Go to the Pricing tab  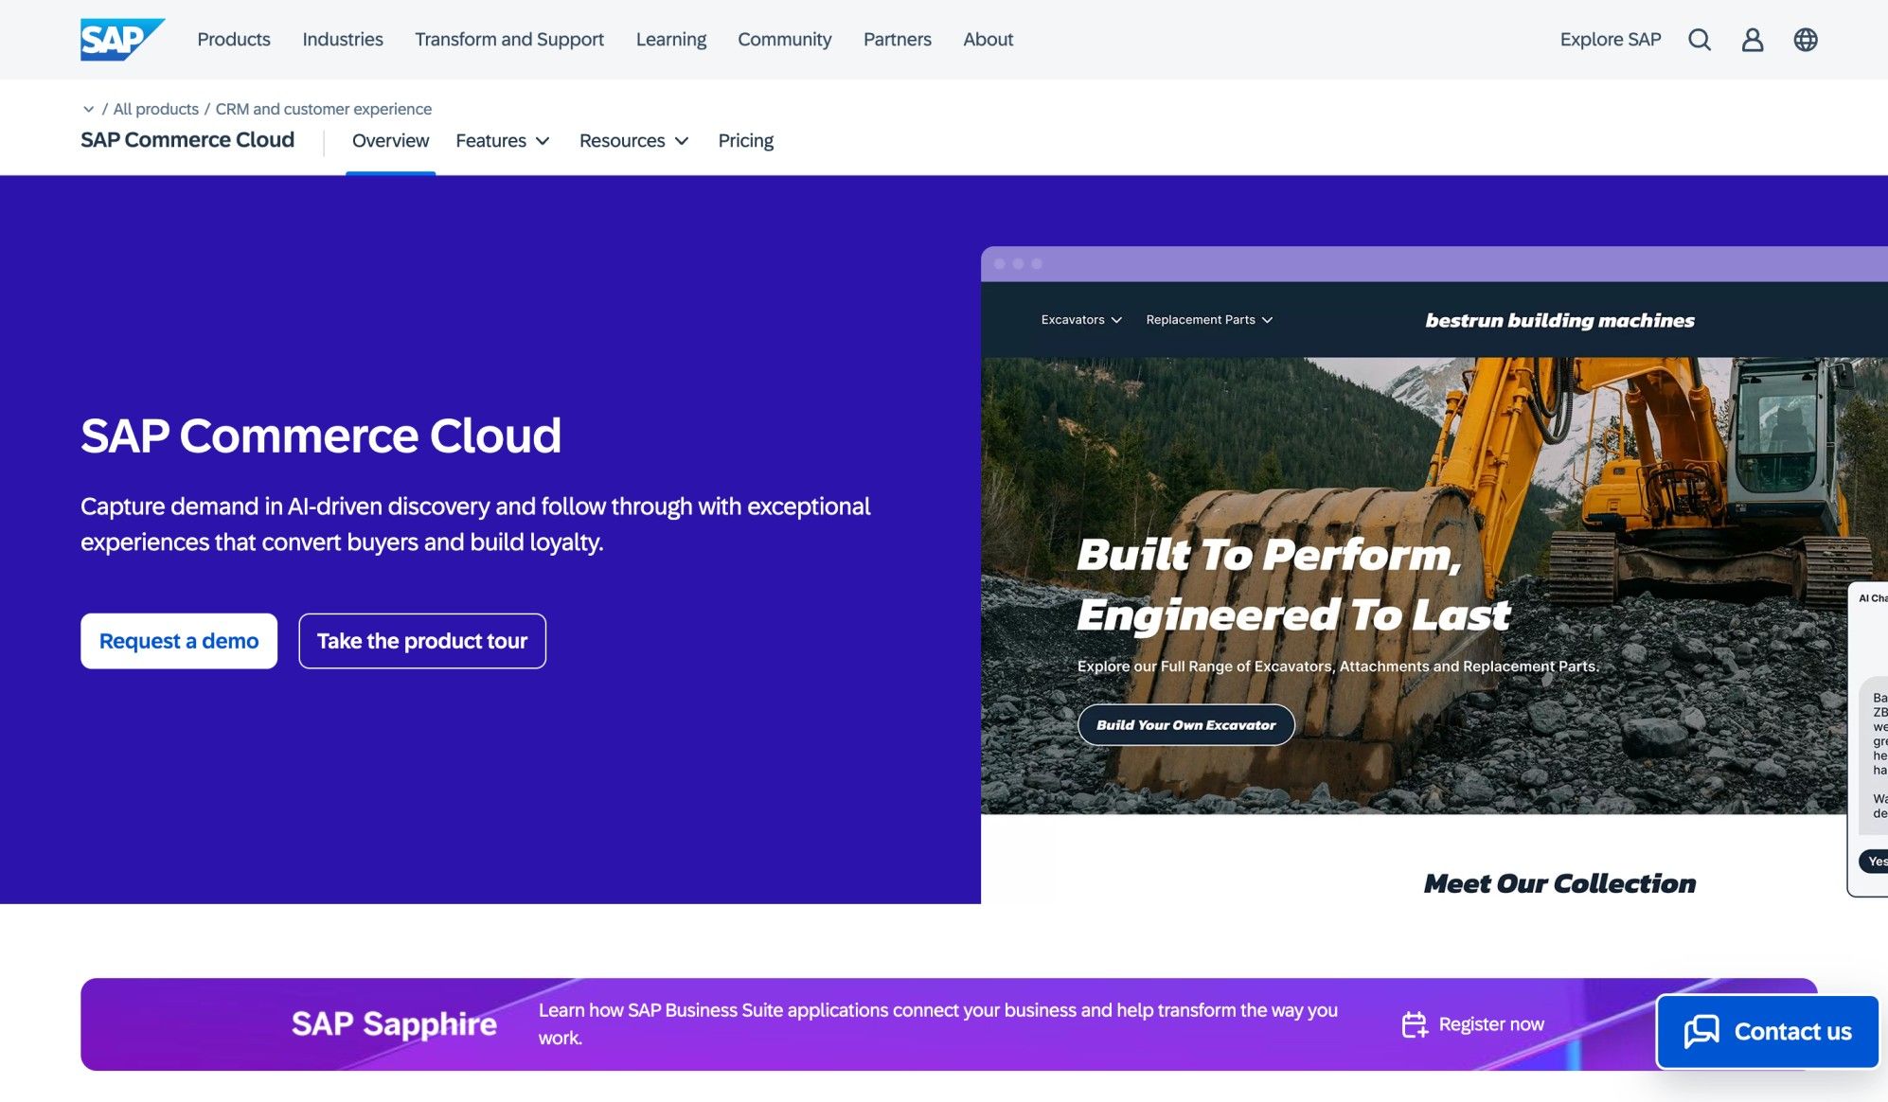[x=746, y=140]
